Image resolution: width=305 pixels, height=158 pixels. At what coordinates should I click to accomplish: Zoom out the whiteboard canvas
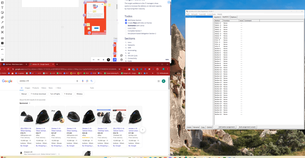click(x=94, y=60)
